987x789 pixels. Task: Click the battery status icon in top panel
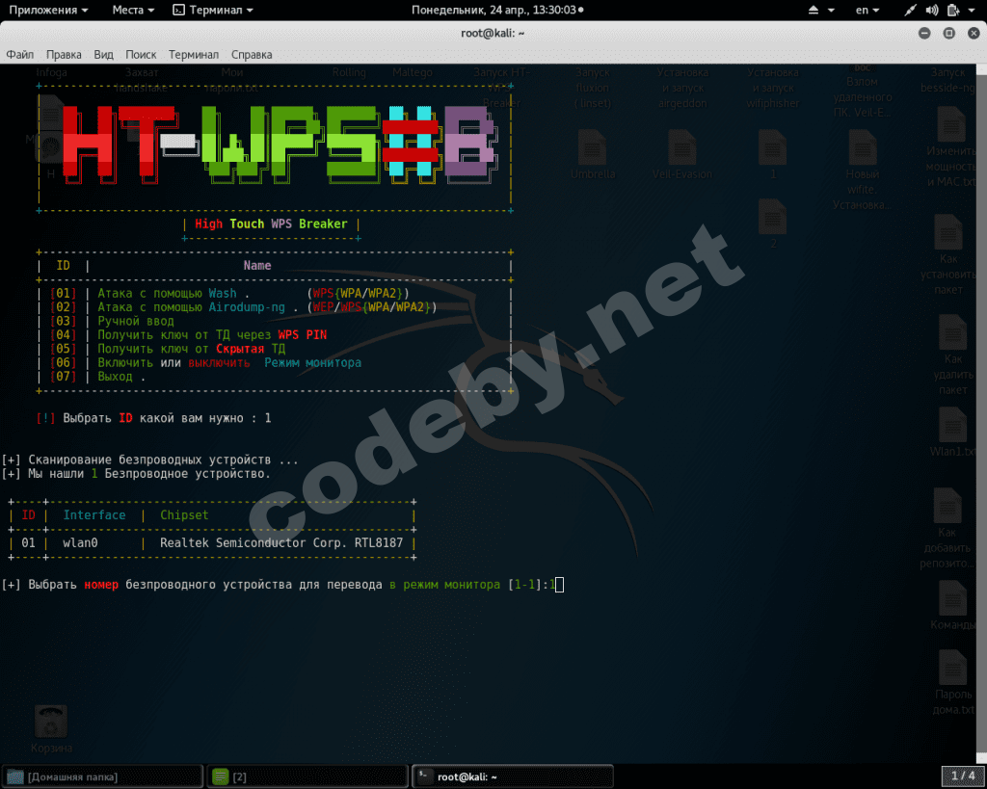coord(953,10)
